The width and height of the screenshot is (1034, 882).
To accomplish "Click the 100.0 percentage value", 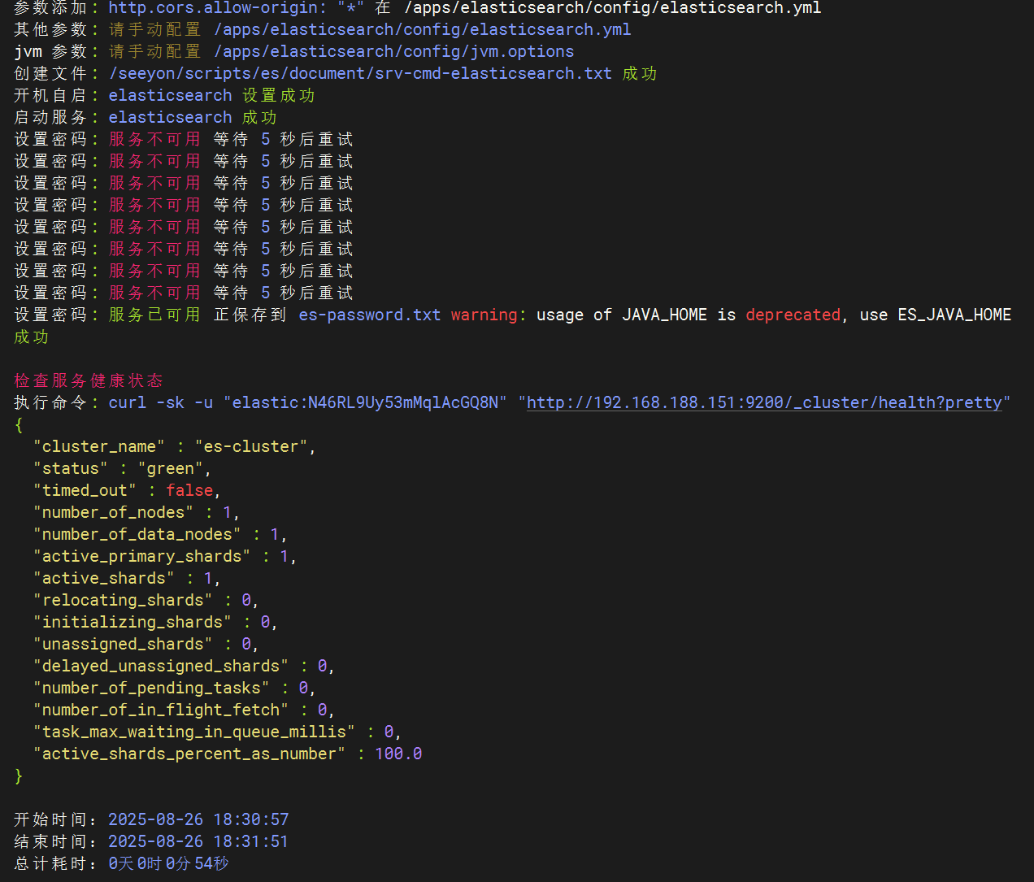I will tap(398, 754).
